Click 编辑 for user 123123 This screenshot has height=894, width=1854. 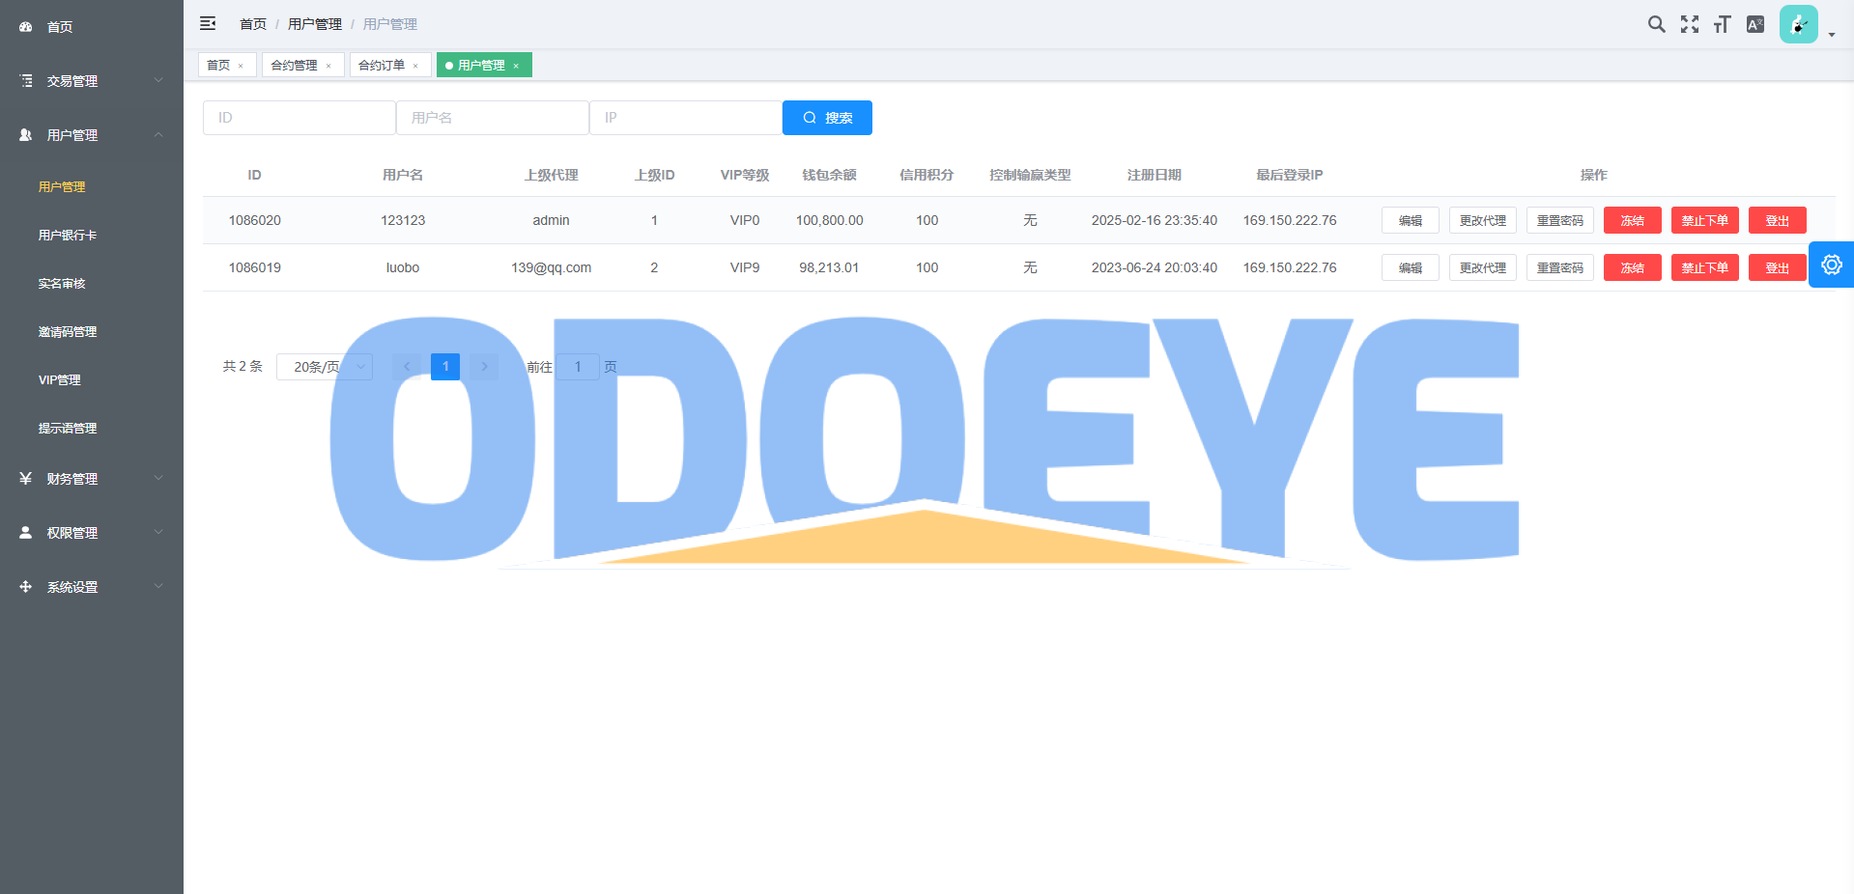(x=1411, y=220)
